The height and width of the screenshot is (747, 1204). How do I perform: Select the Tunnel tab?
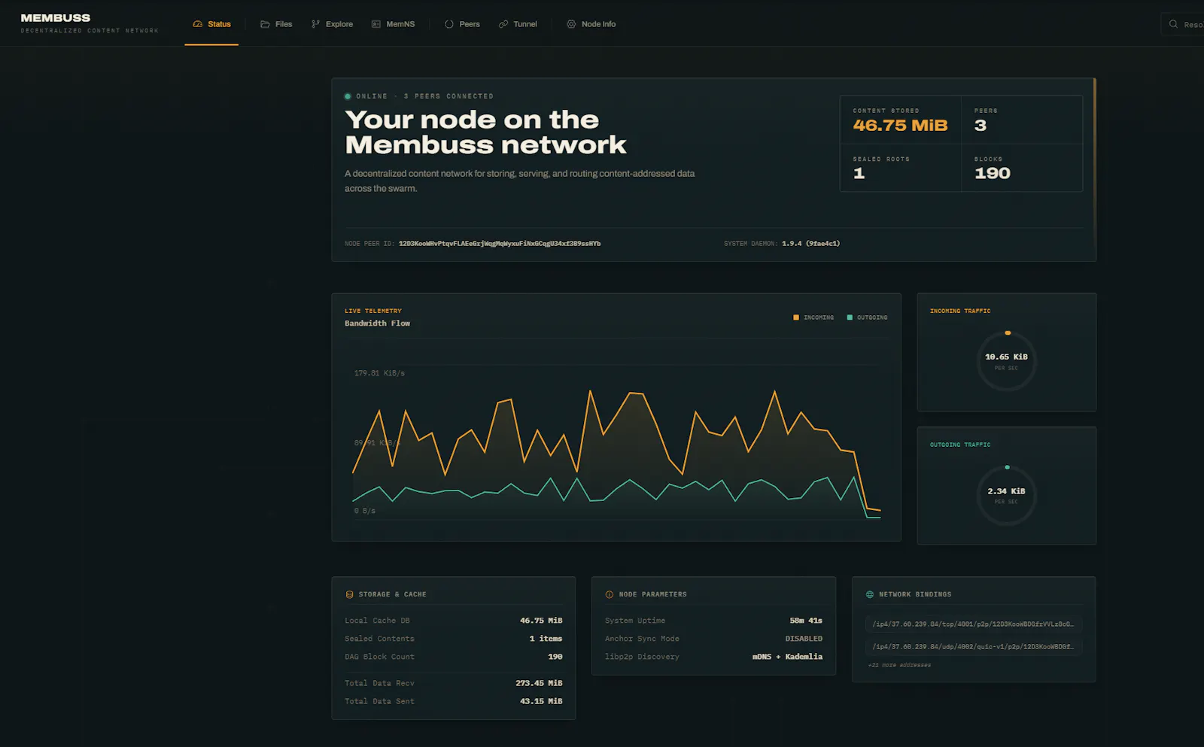coord(518,24)
